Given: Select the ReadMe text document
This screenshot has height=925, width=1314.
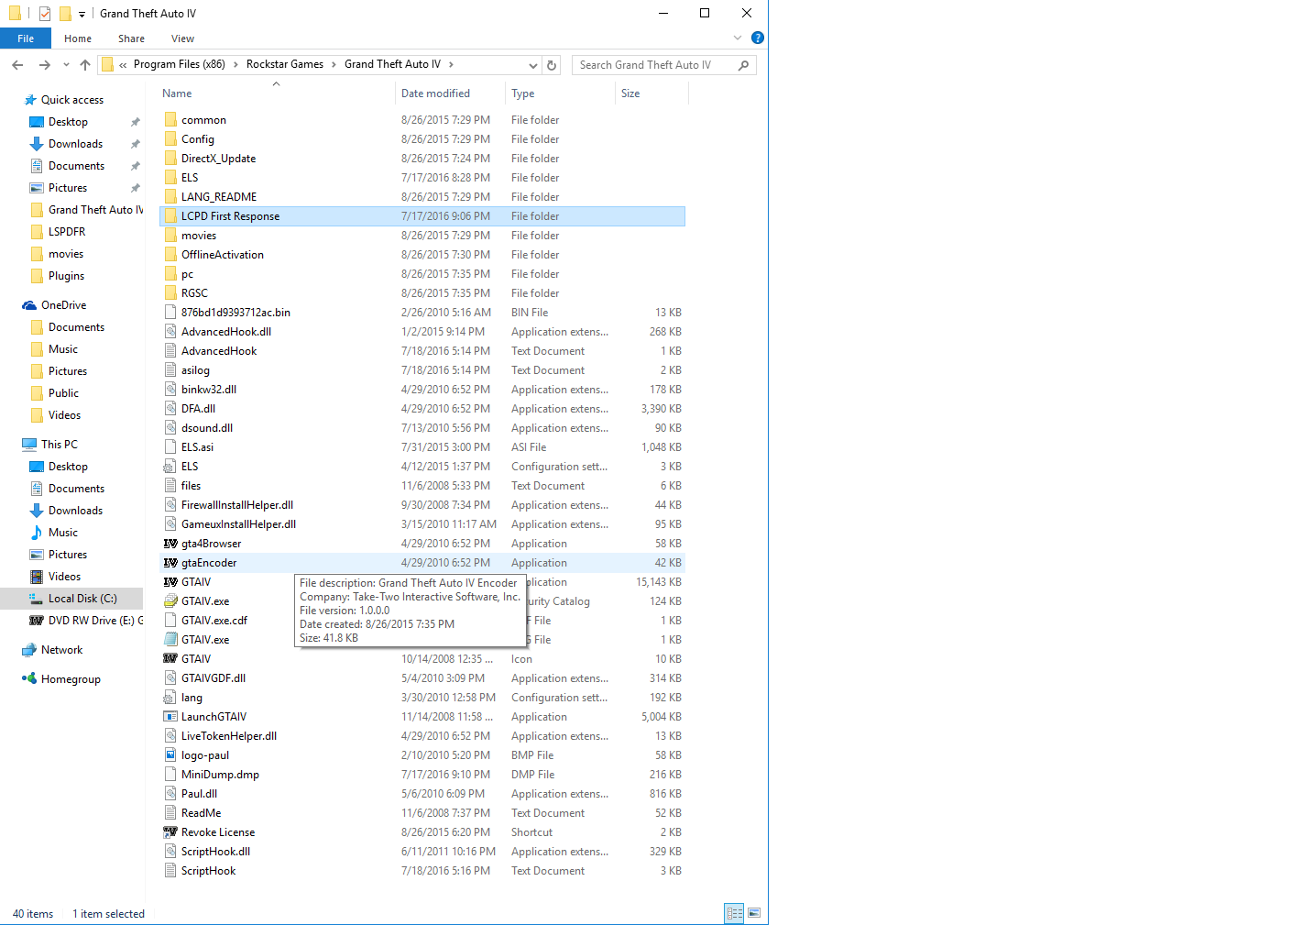Looking at the screenshot, I should point(422,813).
